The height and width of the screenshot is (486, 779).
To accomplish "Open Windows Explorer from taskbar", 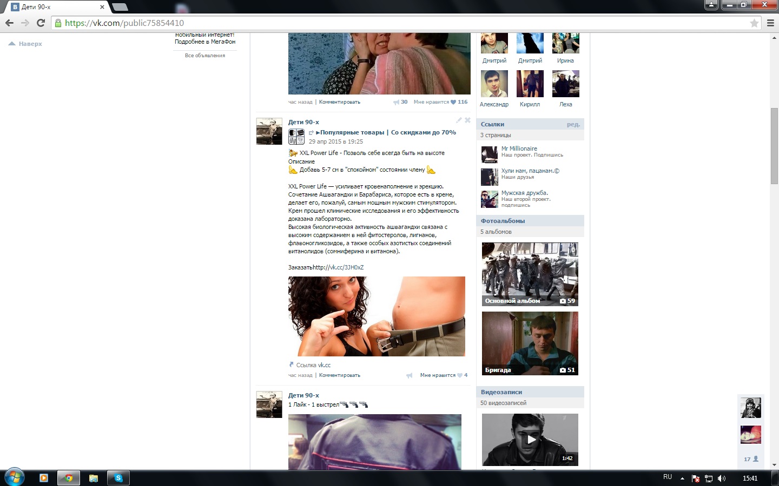I will [94, 478].
